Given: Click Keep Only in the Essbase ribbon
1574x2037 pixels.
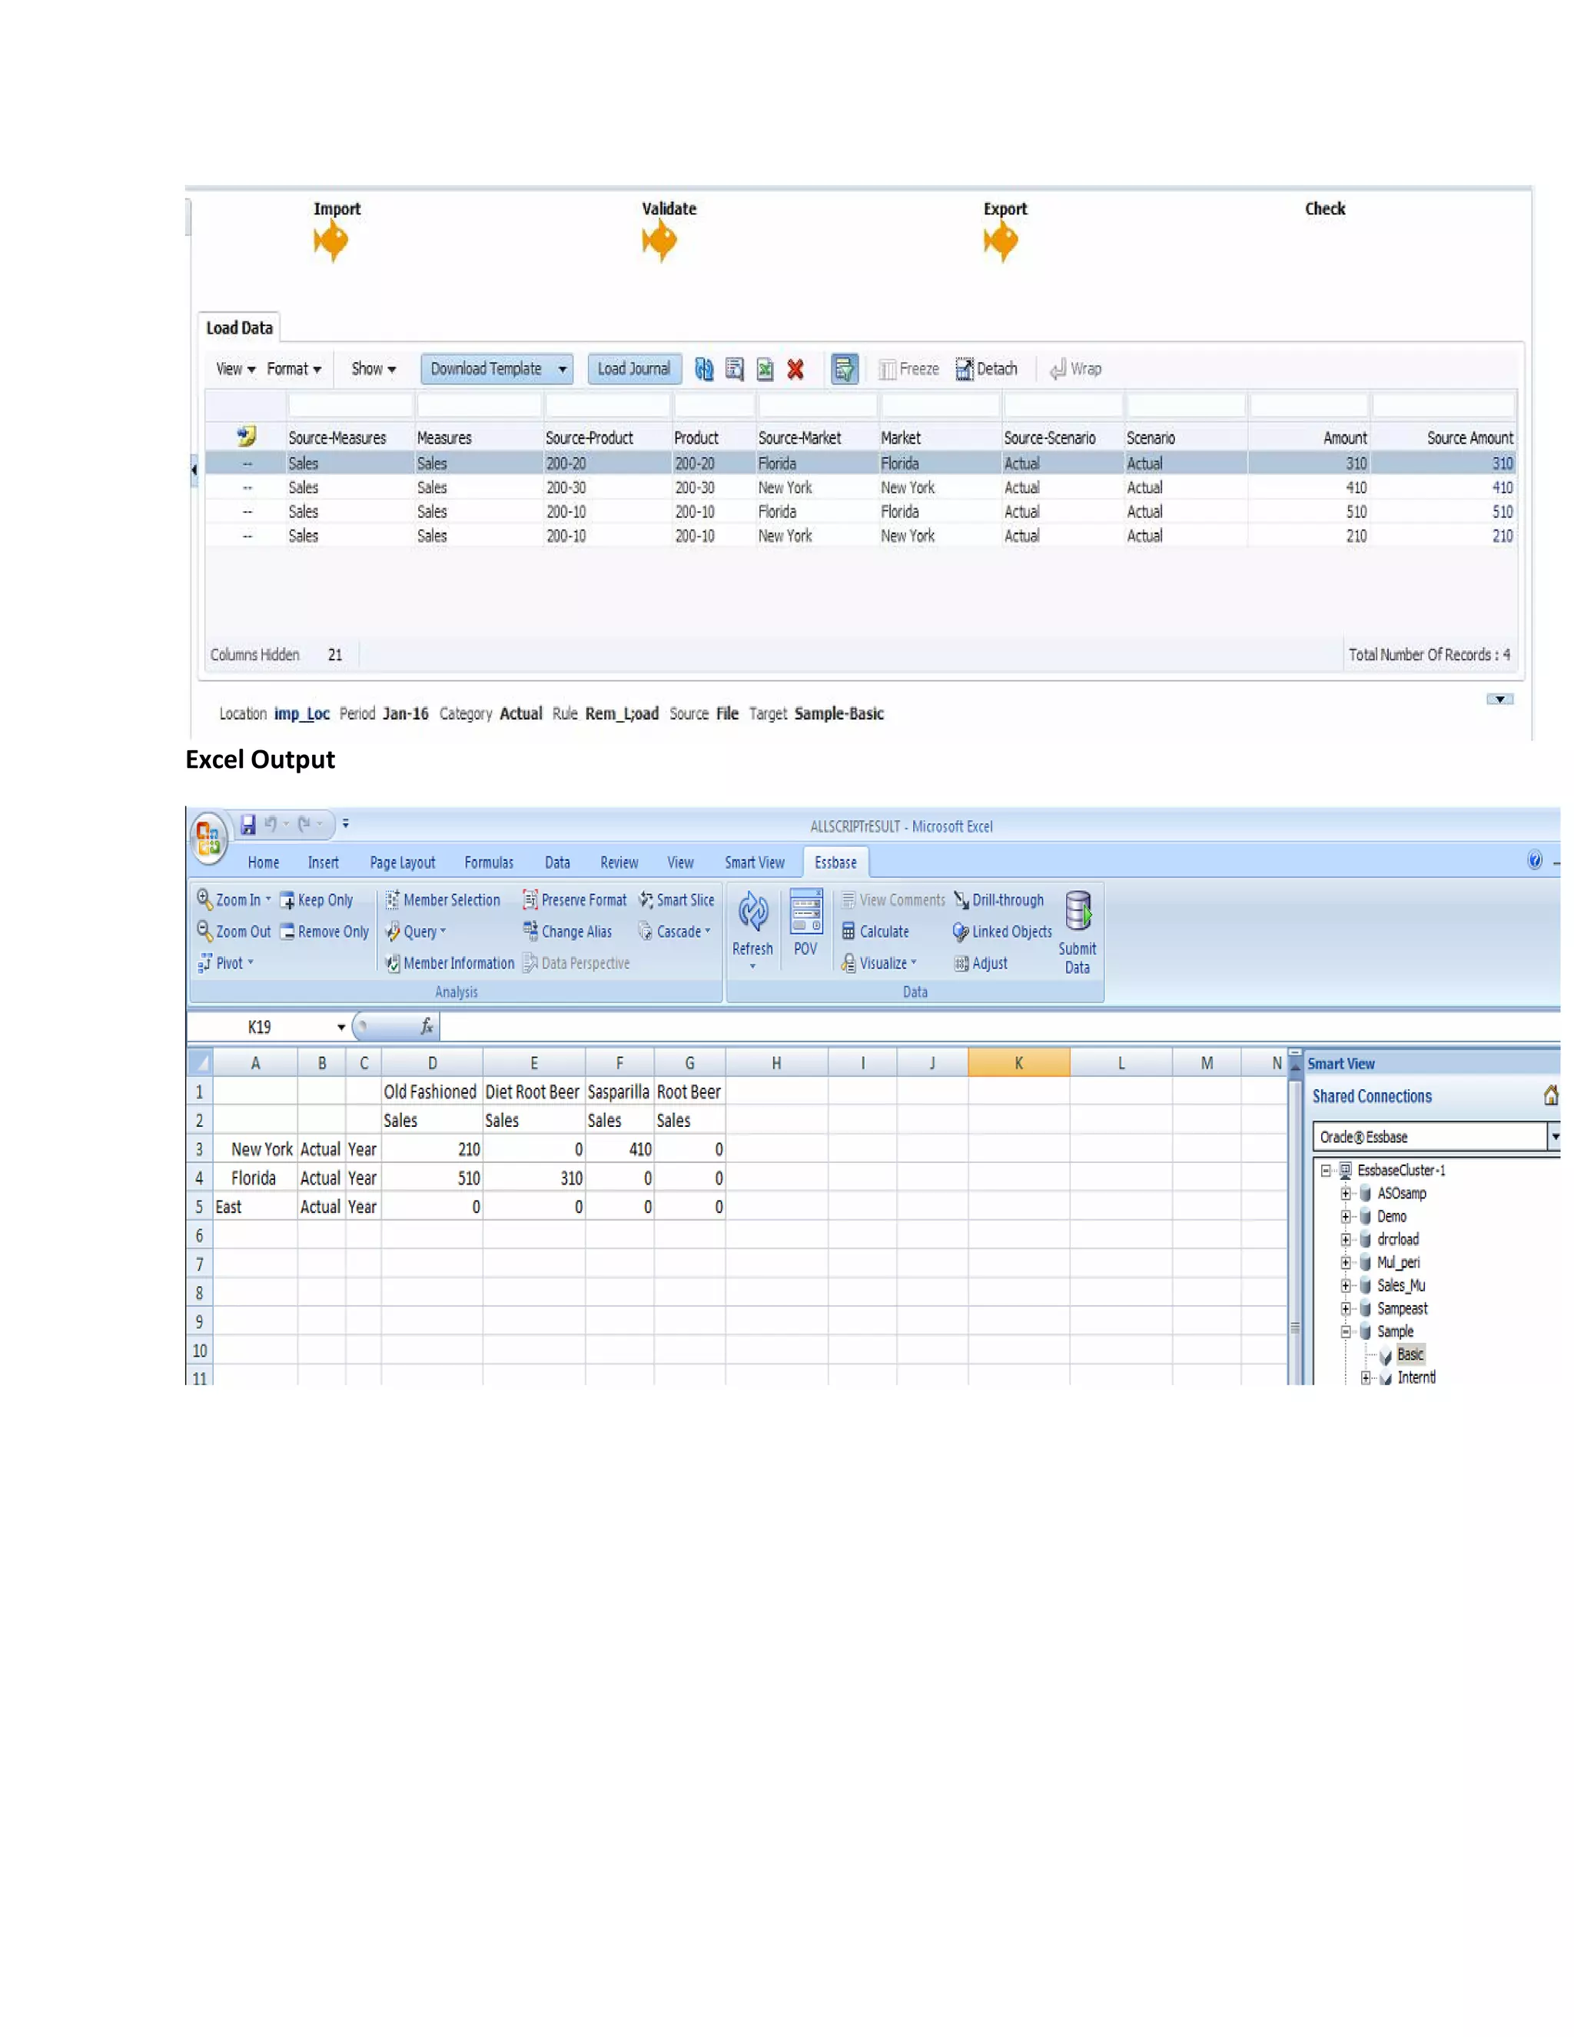Looking at the screenshot, I should (316, 900).
